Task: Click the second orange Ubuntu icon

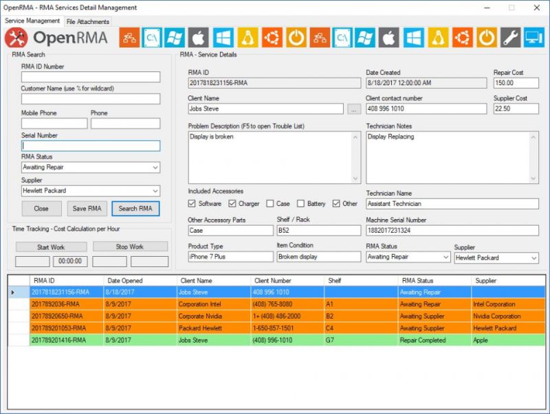Action: coord(462,38)
